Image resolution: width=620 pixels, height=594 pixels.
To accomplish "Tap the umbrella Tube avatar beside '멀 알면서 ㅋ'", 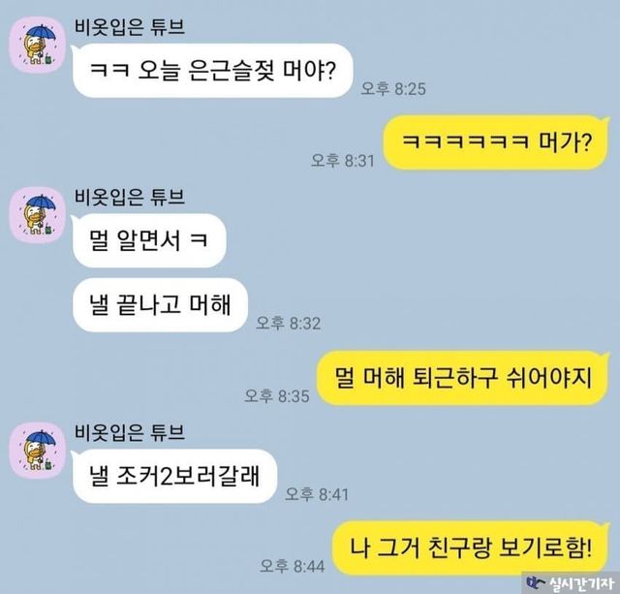I will [38, 215].
